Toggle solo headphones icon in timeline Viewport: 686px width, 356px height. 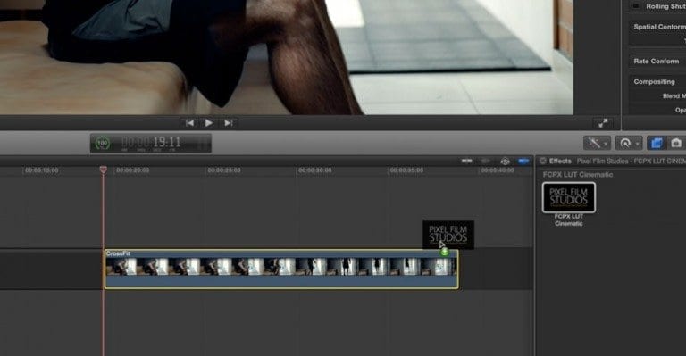(505, 161)
